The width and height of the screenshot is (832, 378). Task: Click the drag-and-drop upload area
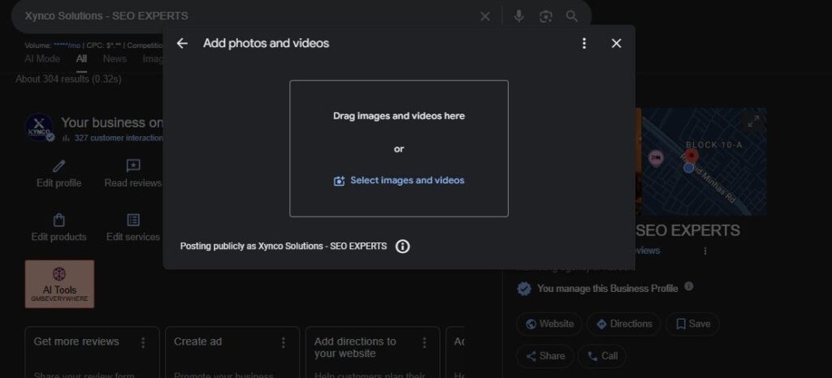pos(398,148)
